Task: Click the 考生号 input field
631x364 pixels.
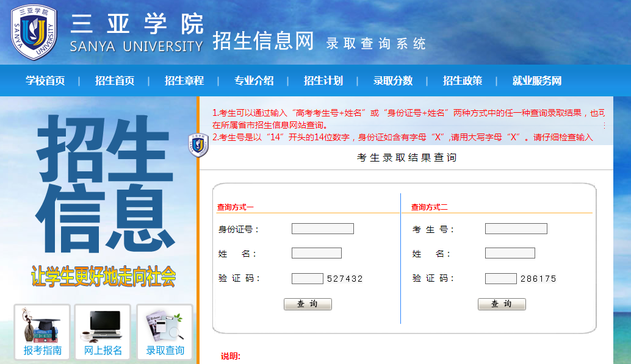Action: (516, 228)
